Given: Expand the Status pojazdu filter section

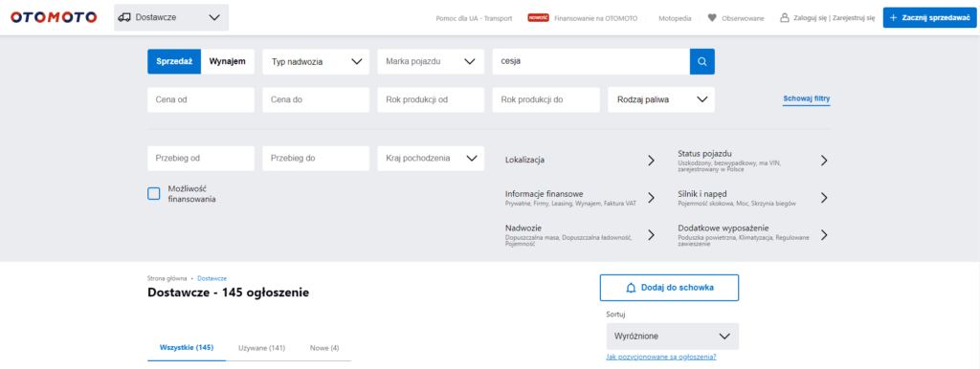Looking at the screenshot, I should (752, 161).
